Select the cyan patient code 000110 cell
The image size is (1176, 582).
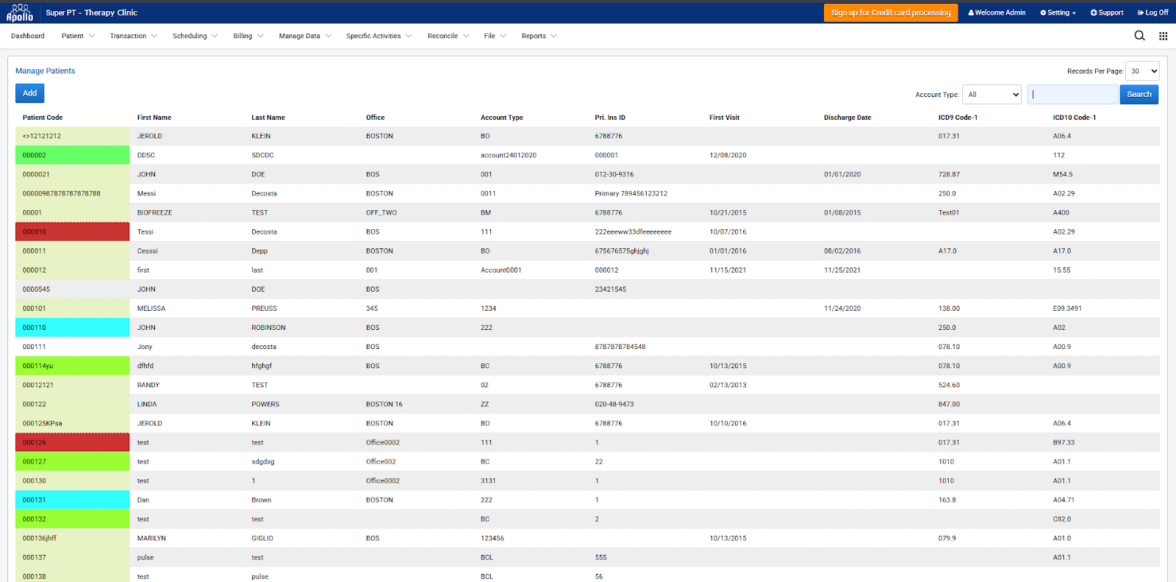tap(72, 328)
